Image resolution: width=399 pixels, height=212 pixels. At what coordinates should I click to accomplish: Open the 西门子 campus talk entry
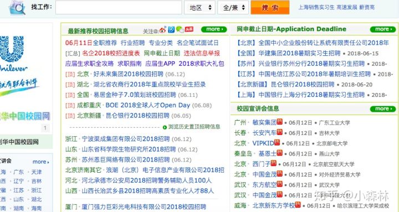pyautogui.click(x=262, y=164)
